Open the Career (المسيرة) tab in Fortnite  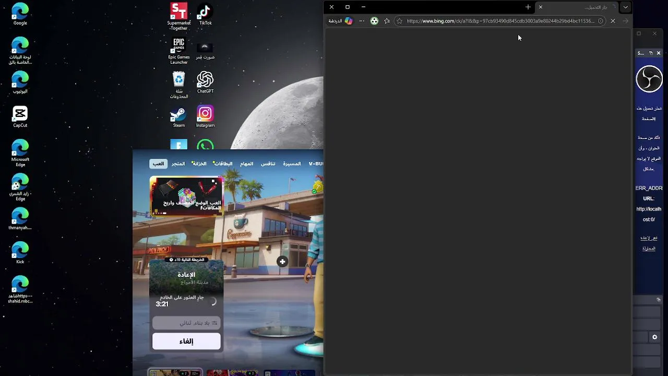click(292, 163)
